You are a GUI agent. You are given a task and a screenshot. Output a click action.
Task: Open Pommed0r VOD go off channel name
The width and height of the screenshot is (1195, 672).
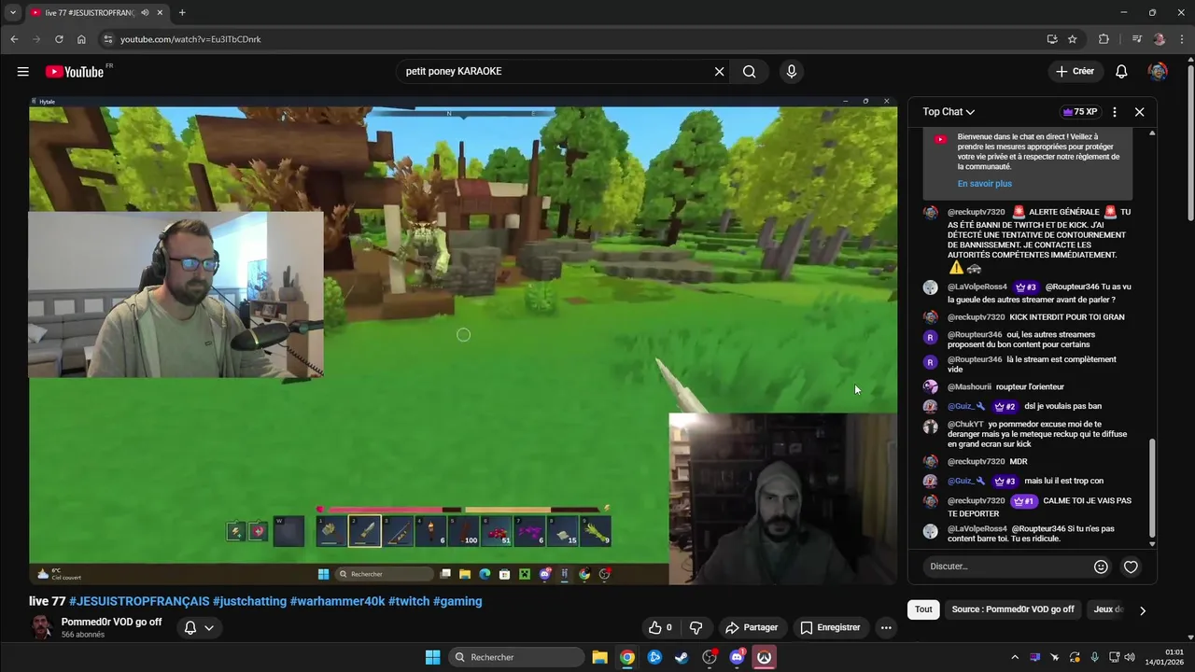111,622
